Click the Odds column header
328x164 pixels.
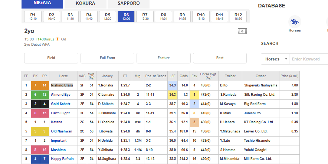184,76
